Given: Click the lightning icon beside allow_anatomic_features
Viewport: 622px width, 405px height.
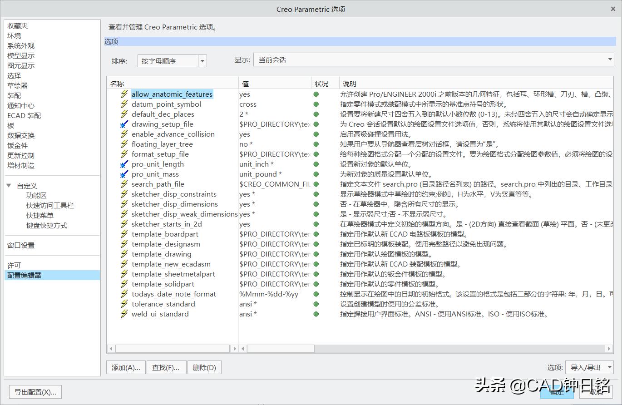Looking at the screenshot, I should 124,94.
